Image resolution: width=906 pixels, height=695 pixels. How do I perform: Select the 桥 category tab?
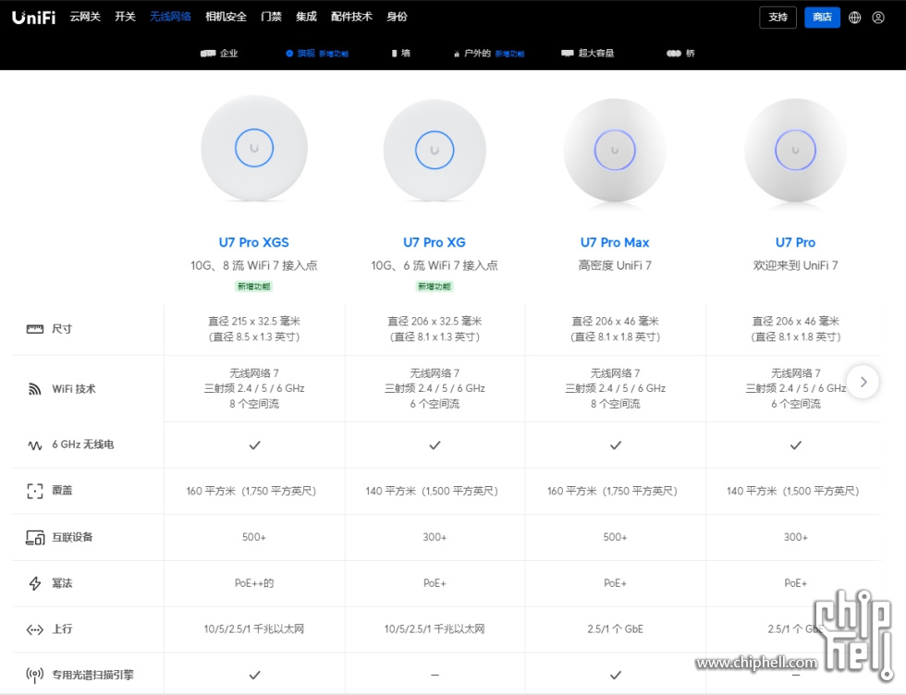[x=680, y=54]
